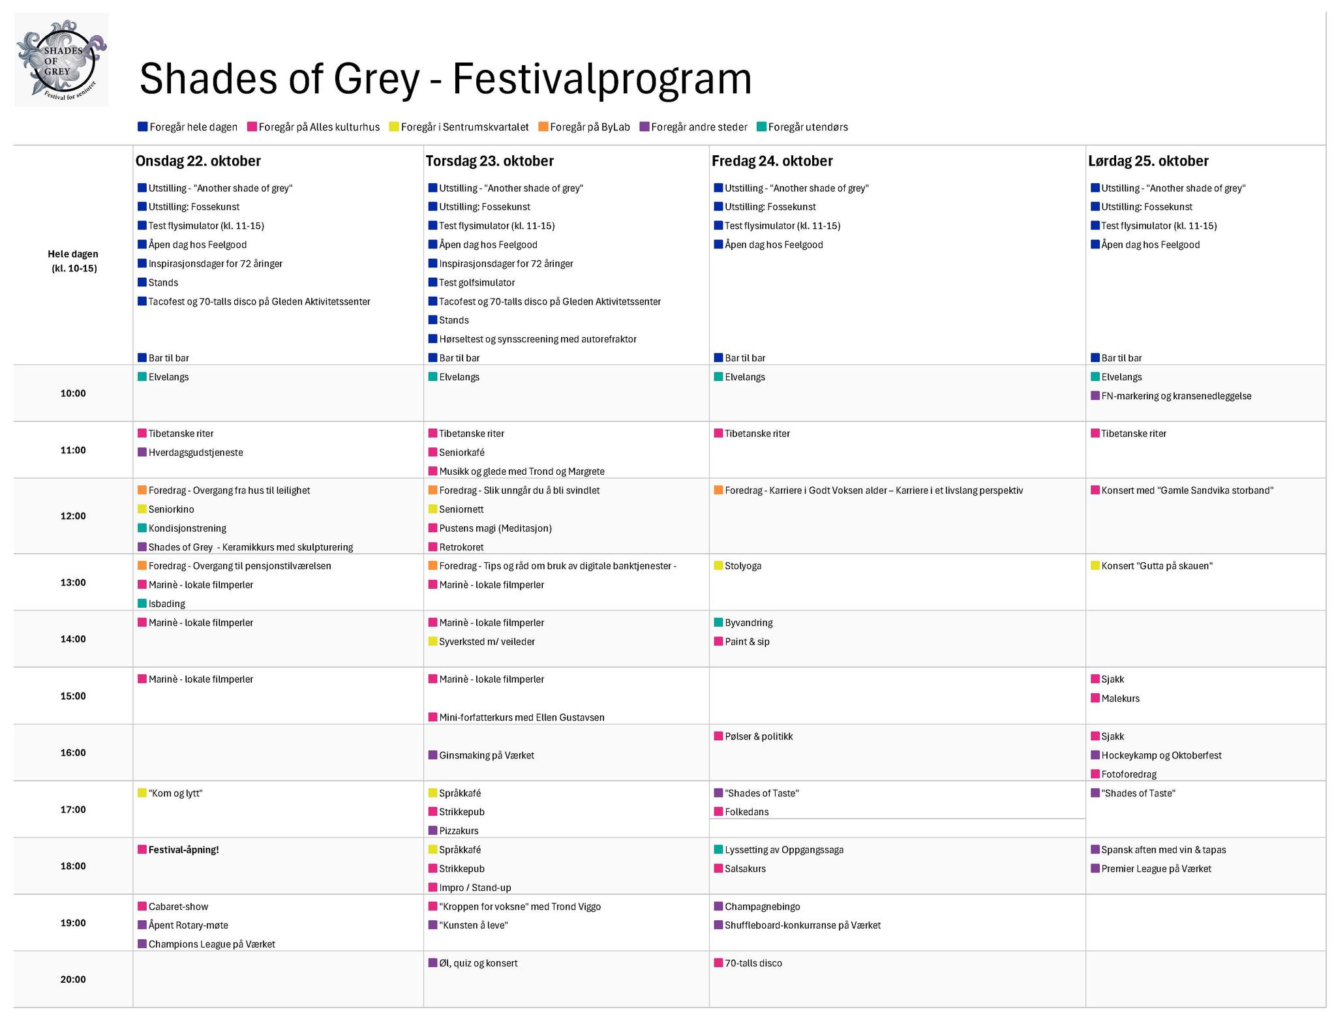This screenshot has width=1336, height=1018.
Task: Click 'Åpent Rotary-møte' entry
Action: tap(188, 925)
